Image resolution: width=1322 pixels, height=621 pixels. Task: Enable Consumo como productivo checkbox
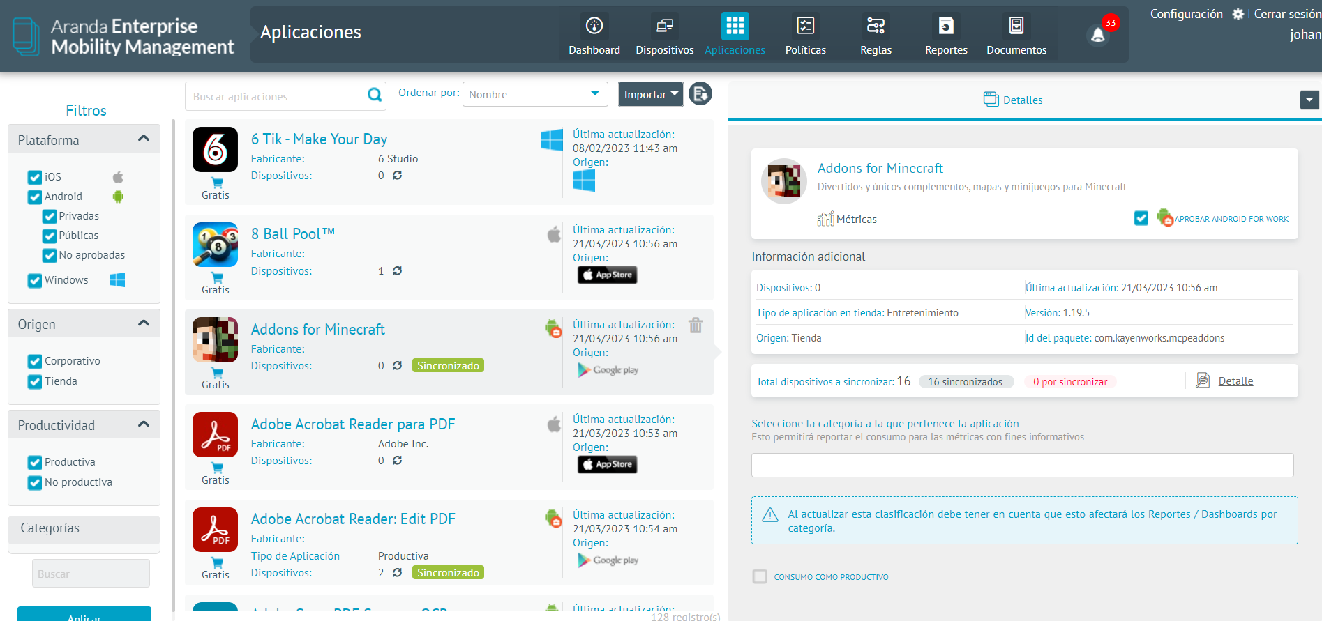point(760,576)
